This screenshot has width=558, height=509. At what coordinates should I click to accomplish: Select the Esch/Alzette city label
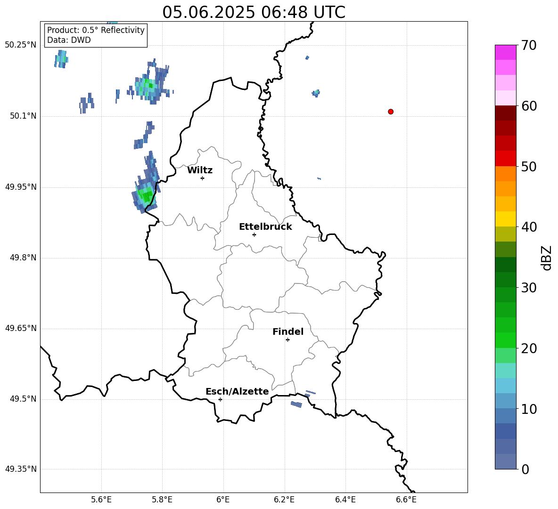(x=238, y=391)
